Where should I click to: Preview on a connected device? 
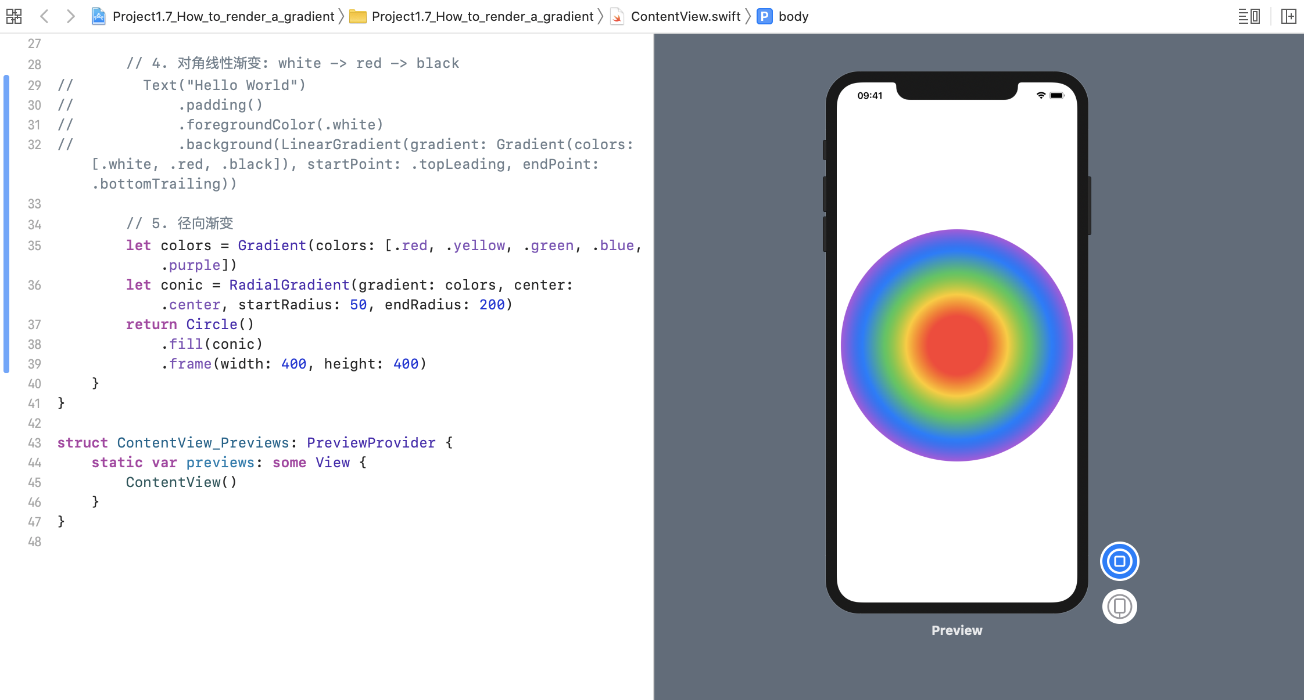point(1119,607)
